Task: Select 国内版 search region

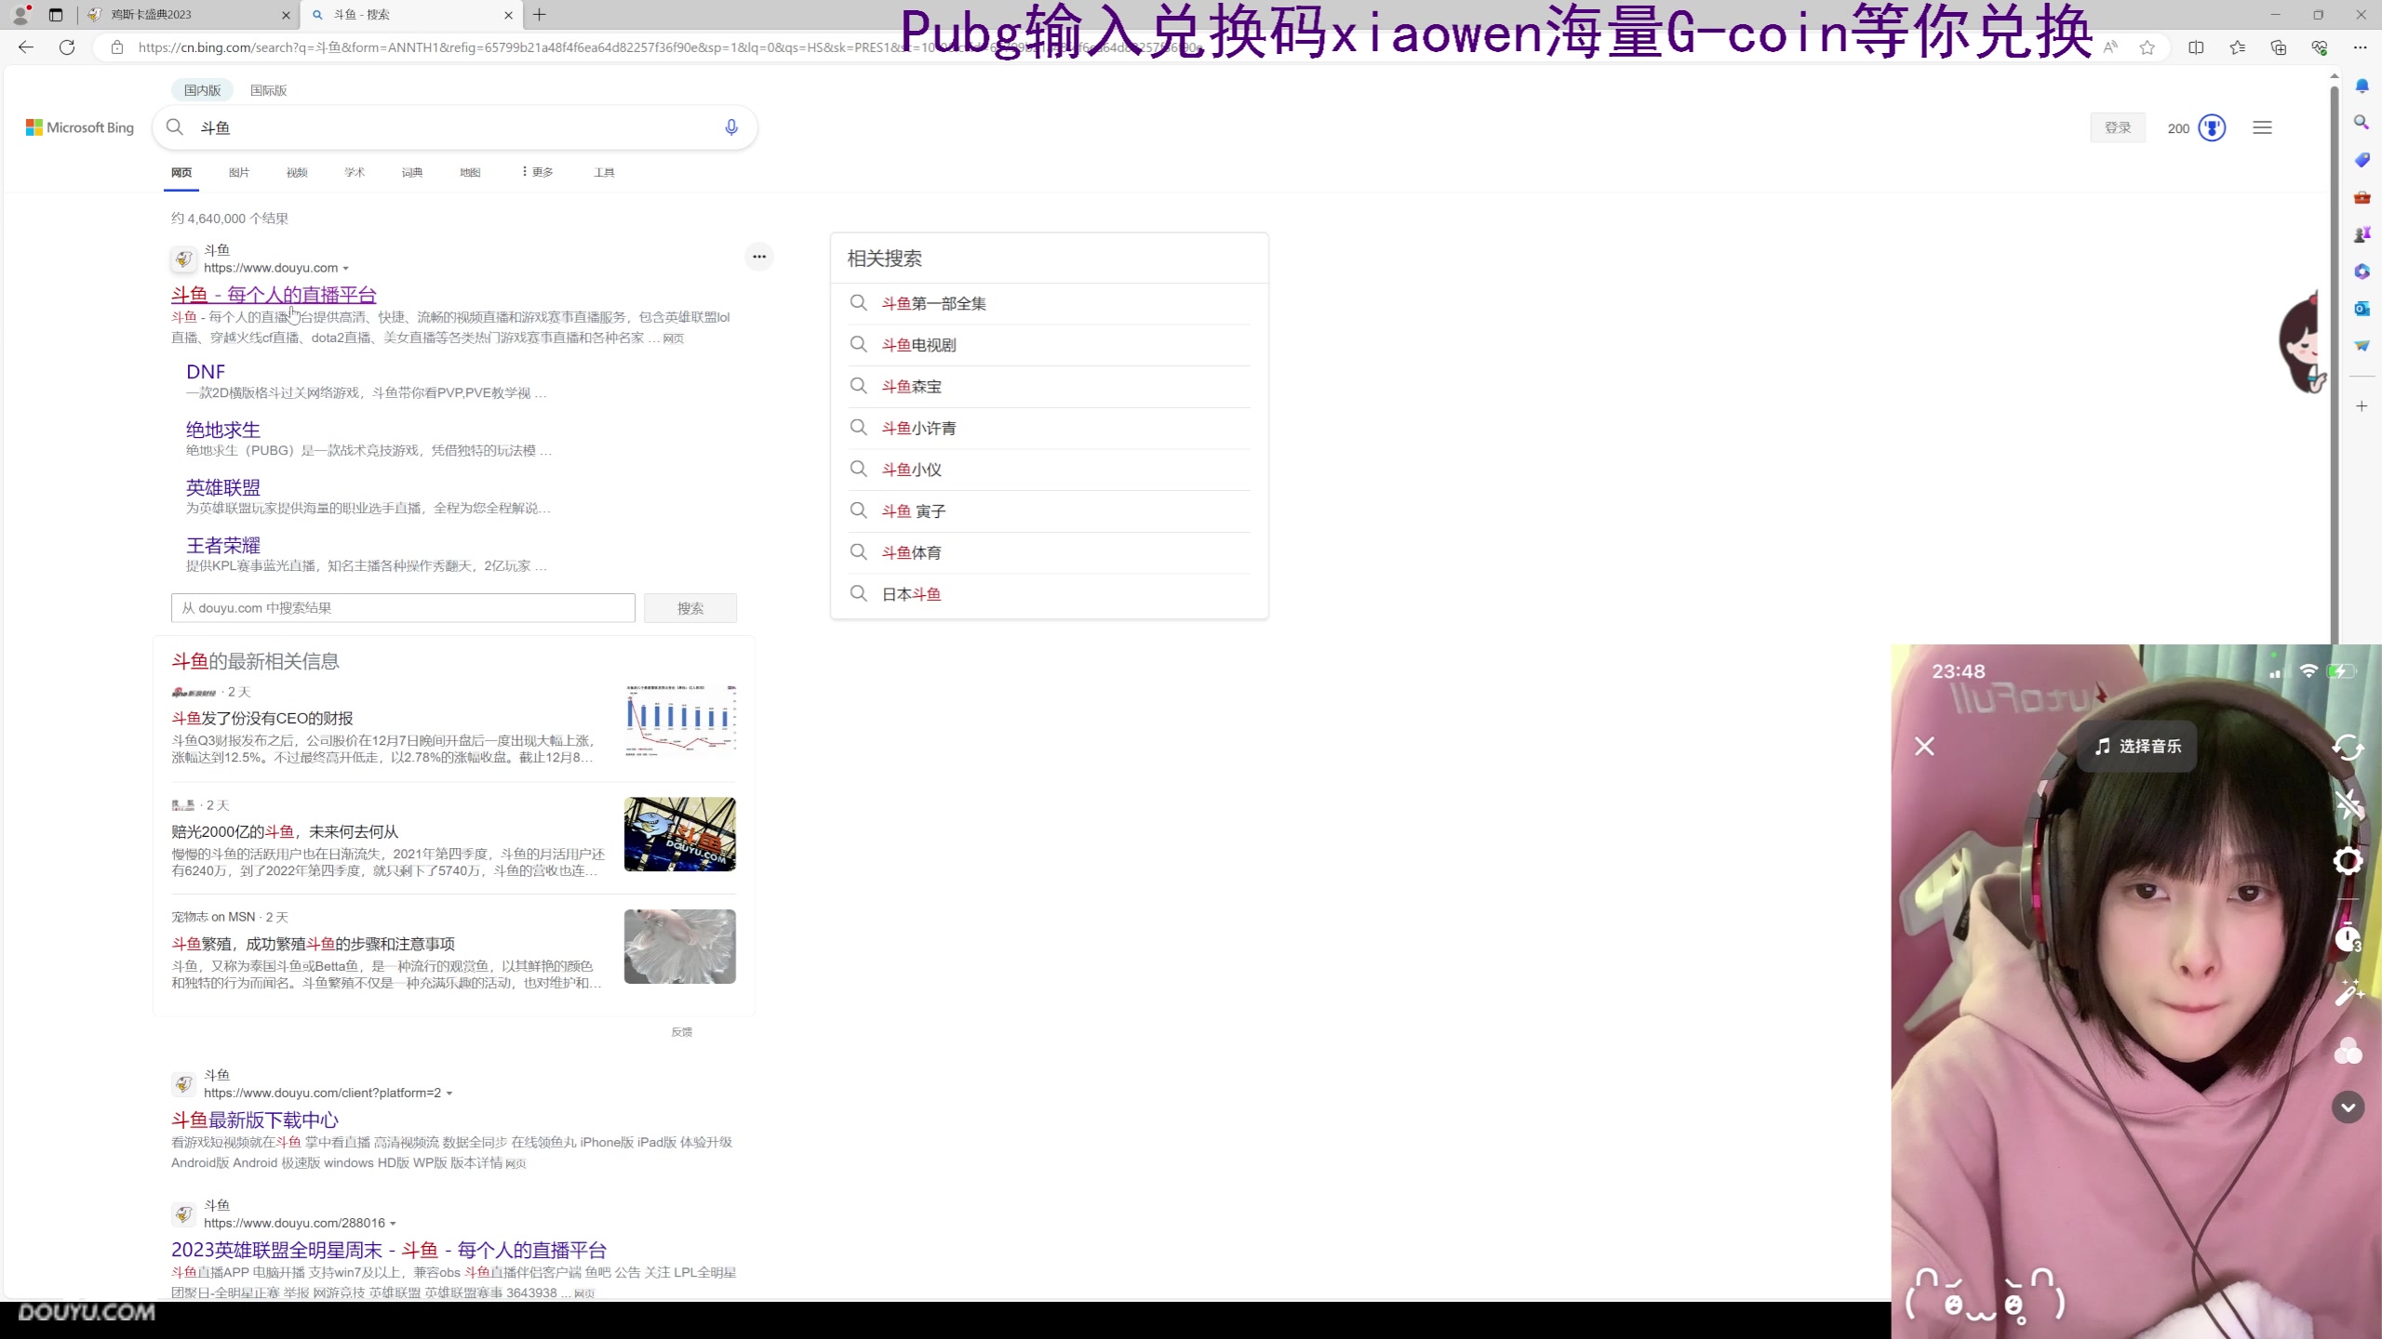Action: tap(202, 90)
